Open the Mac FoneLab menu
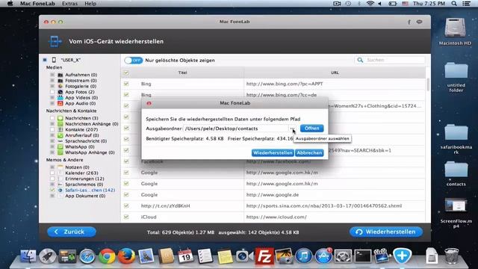478x269 pixels. (x=37, y=4)
